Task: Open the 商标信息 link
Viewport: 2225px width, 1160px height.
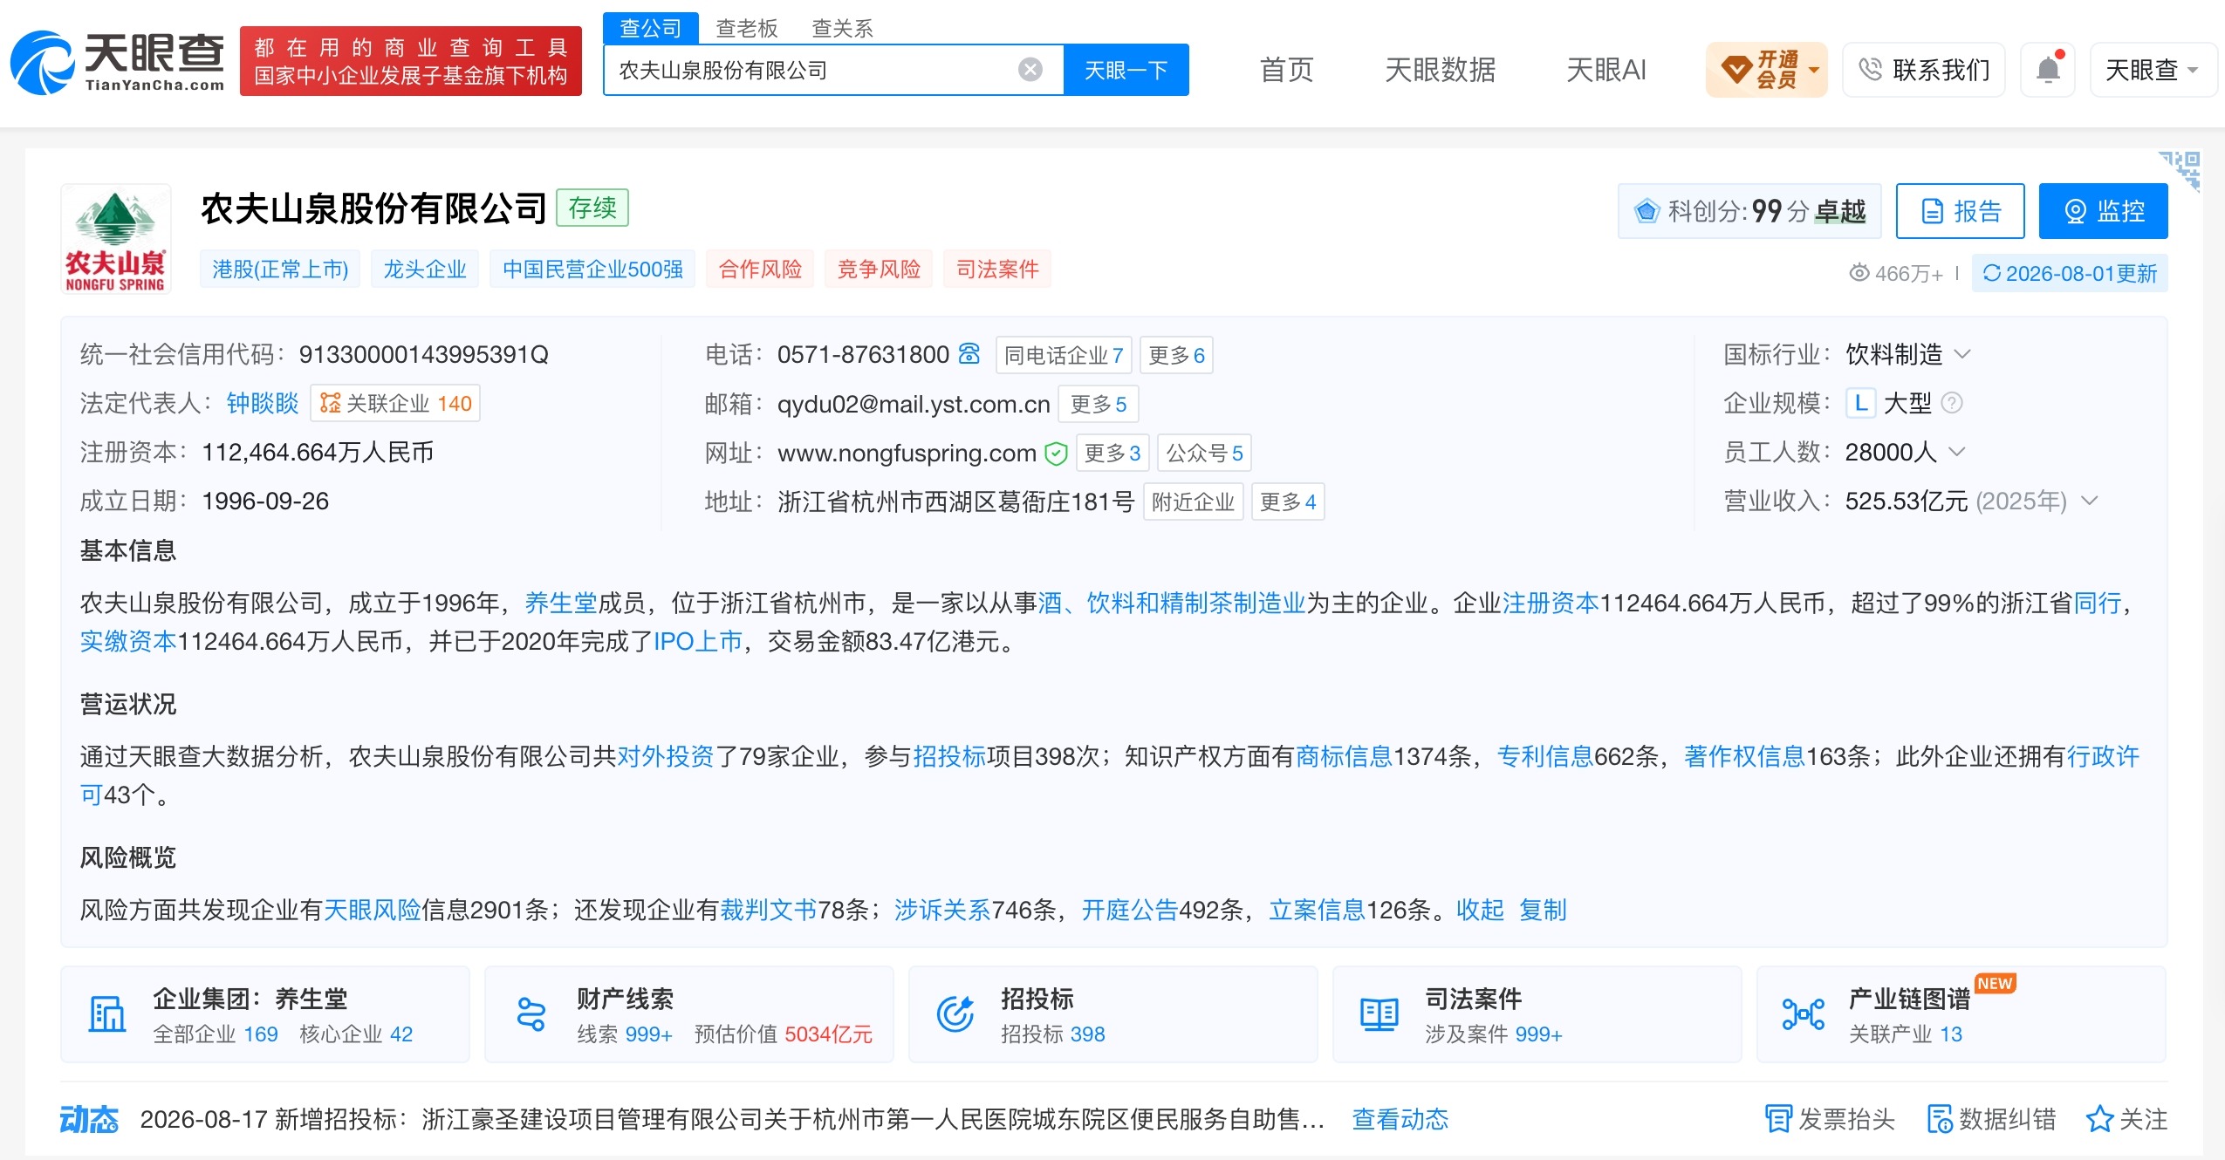Action: (x=1345, y=756)
